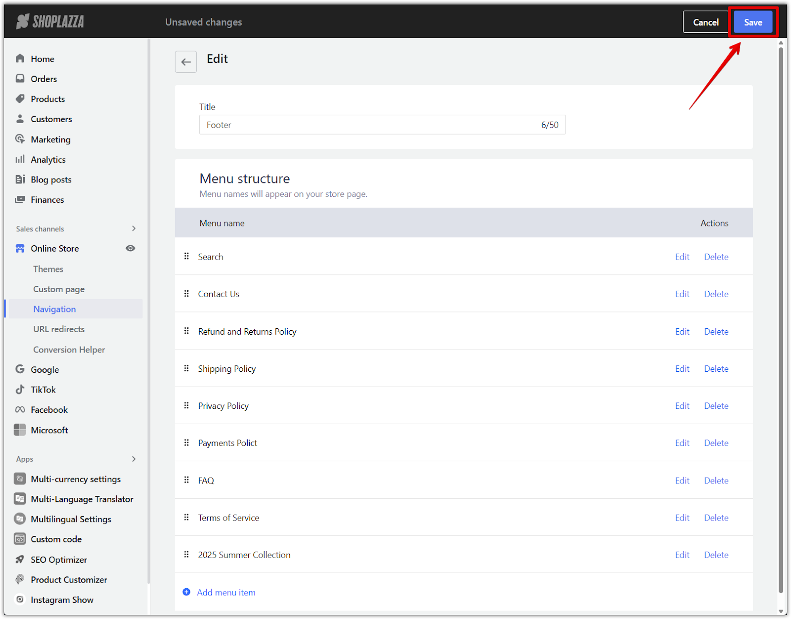Click the Orders inbox icon
791x619 pixels.
(20, 79)
